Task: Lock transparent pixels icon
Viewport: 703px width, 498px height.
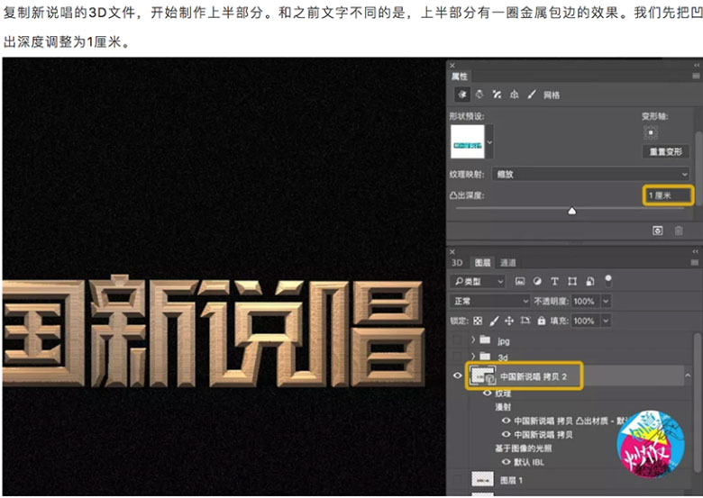Action: (x=478, y=321)
